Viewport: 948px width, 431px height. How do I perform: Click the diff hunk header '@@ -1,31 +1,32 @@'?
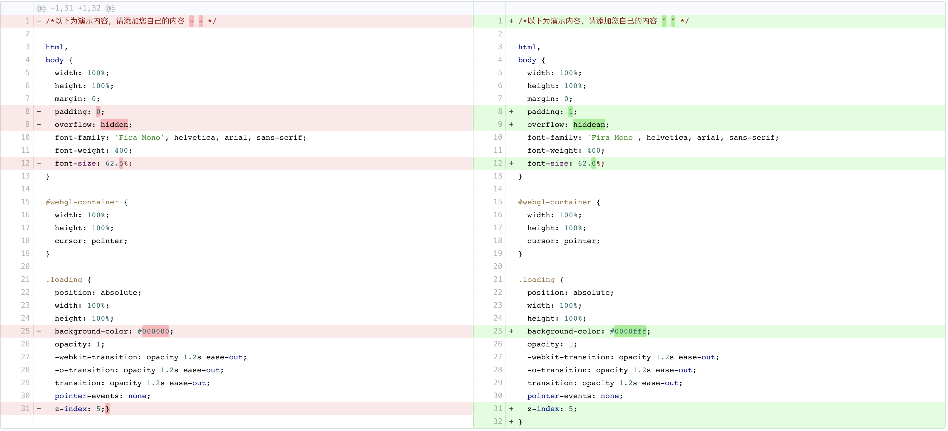coord(76,8)
